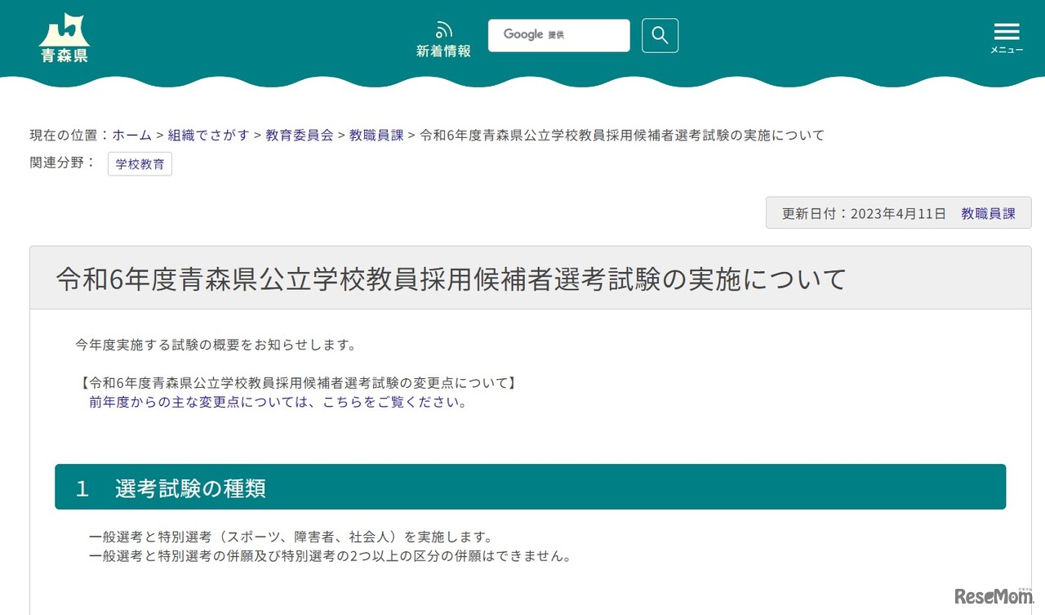The height and width of the screenshot is (615, 1045).
Task: Click the 1 選考試験の種類 section header
Action: tap(174, 488)
